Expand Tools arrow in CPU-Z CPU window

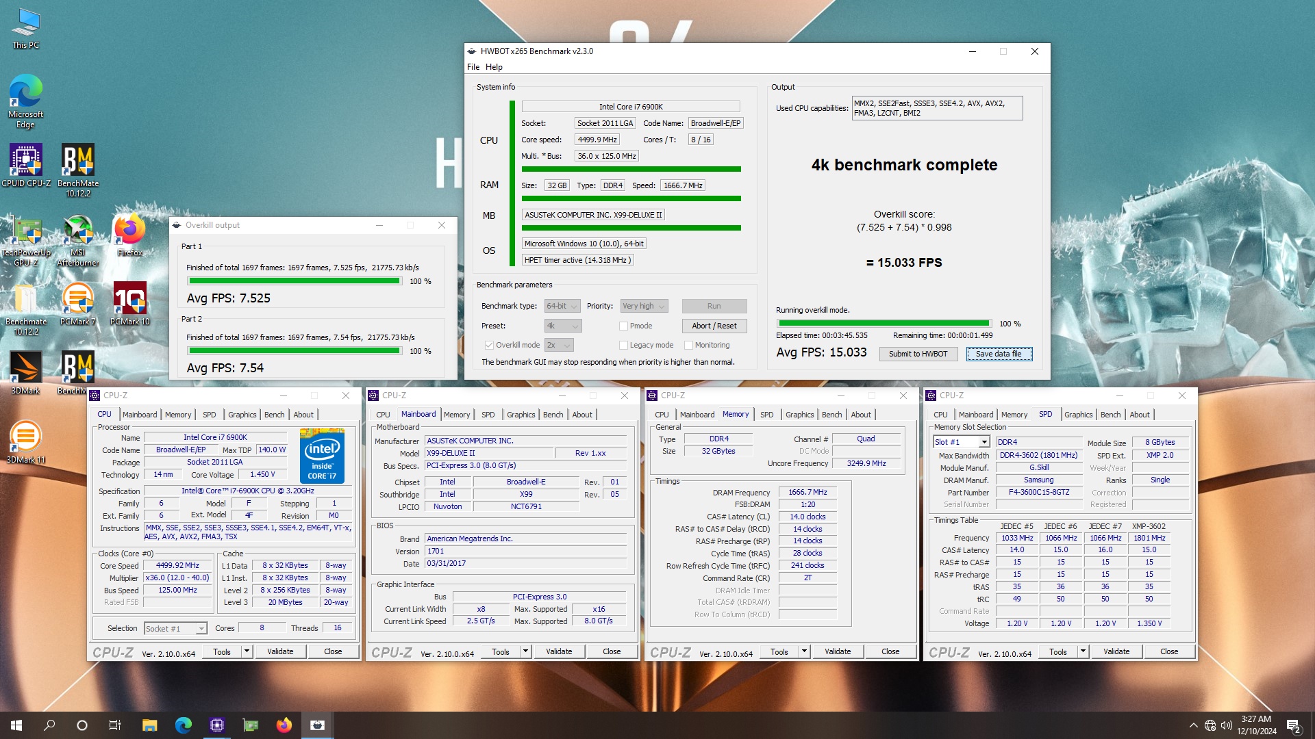point(247,651)
